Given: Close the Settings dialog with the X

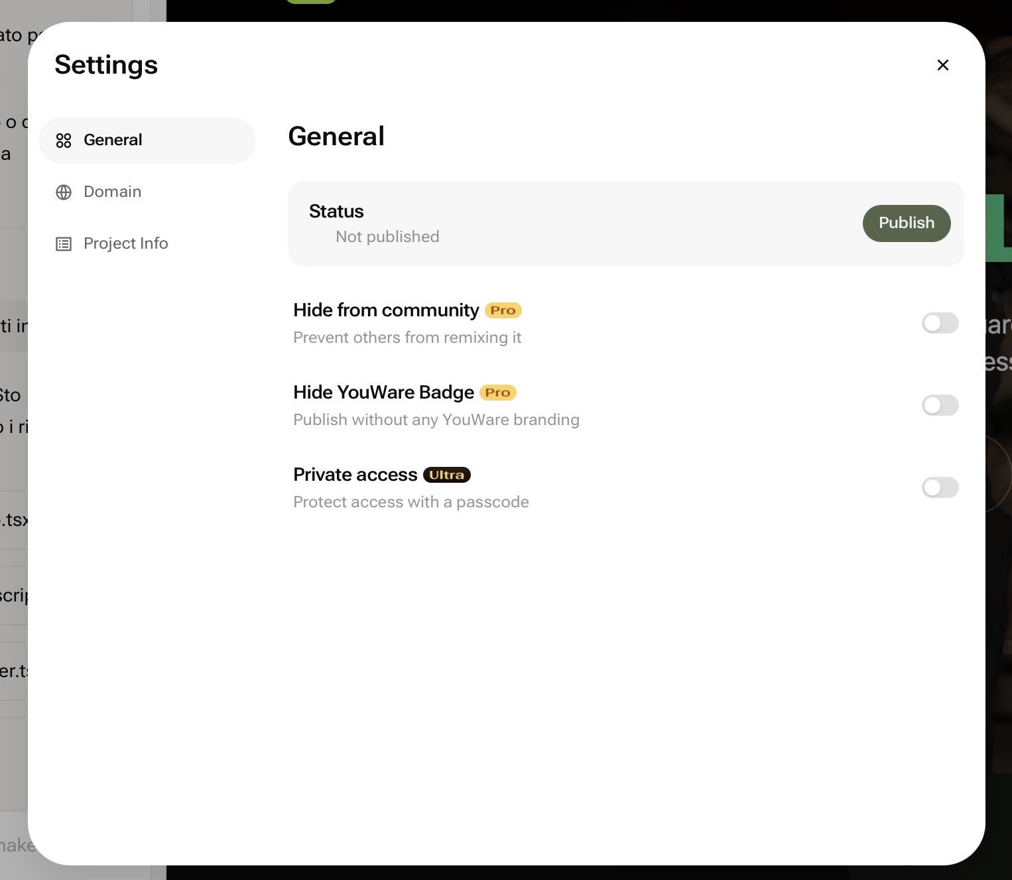Looking at the screenshot, I should coord(942,65).
